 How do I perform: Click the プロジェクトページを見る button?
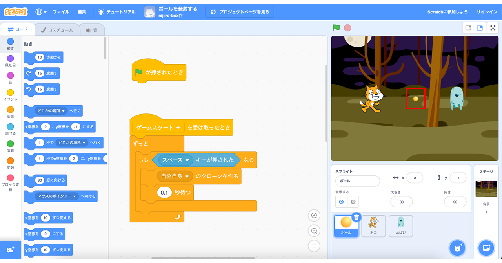tap(240, 12)
